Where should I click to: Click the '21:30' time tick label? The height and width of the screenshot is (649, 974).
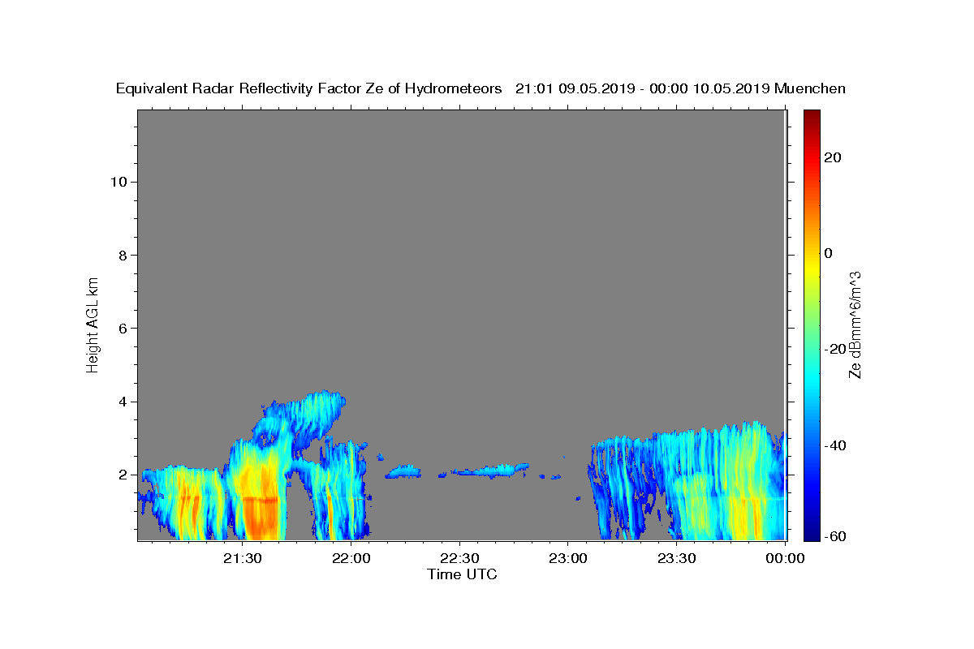(x=243, y=558)
